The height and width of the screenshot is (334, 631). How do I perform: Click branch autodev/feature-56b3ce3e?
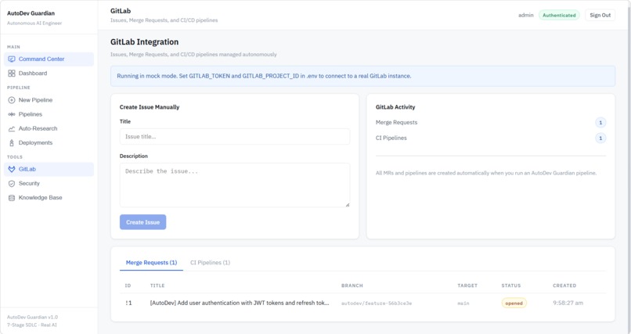tap(377, 303)
